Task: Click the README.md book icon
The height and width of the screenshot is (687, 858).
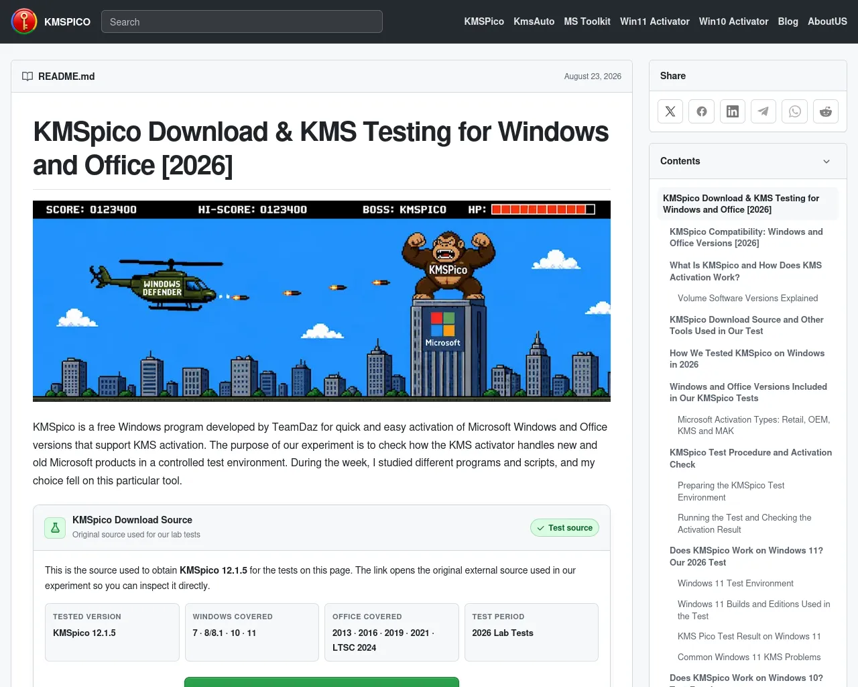Action: click(27, 76)
